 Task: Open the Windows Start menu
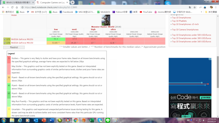[4, 120]
